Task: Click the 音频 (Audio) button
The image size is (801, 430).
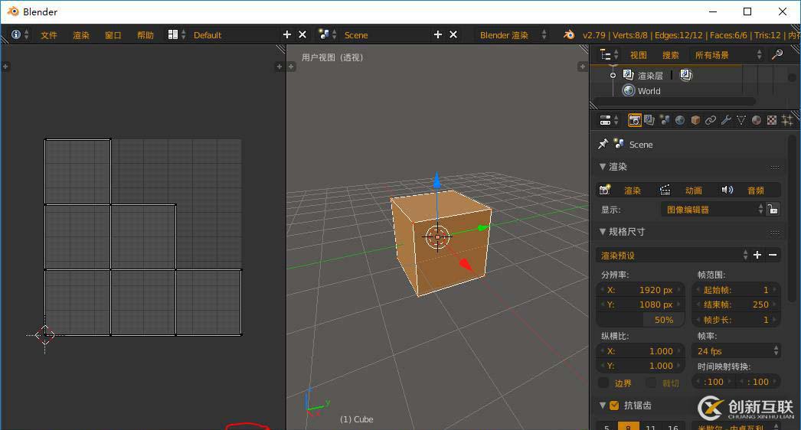Action: pyautogui.click(x=749, y=190)
